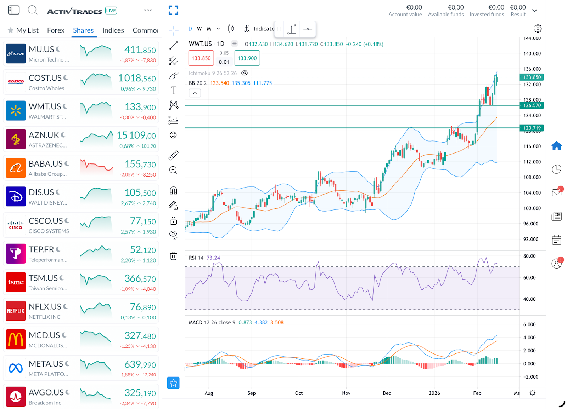Open the timeframe dropdown arrow
Viewport: 567px width, 409px height.
pyautogui.click(x=218, y=29)
